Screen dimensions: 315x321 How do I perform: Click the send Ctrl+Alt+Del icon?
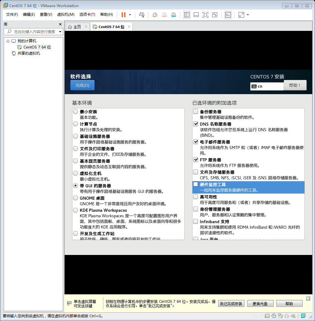click(x=142, y=15)
